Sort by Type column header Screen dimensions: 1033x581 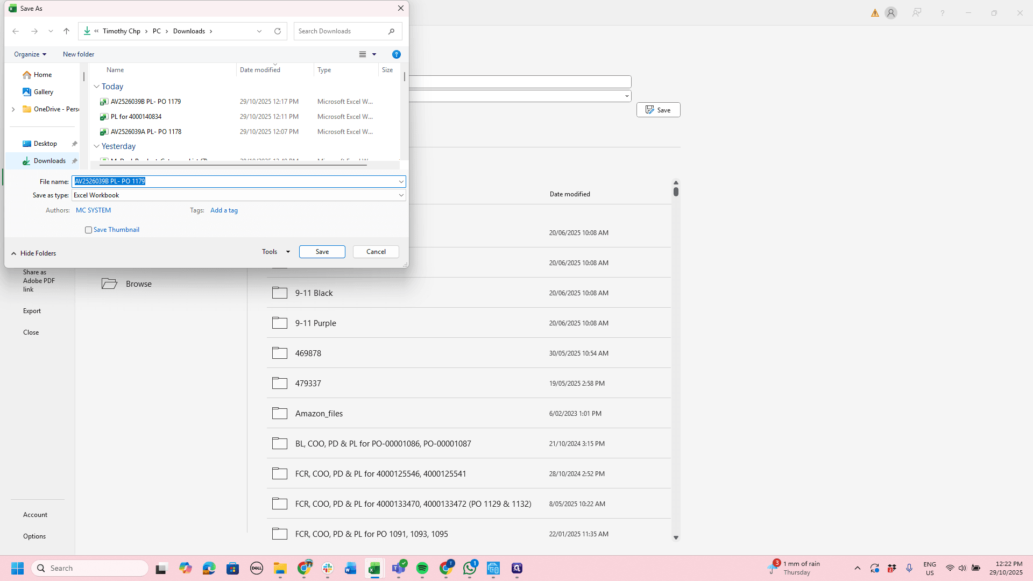(324, 70)
